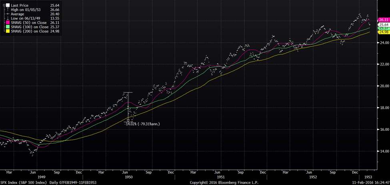Click the SPX Index (S&P 500 Index) label
This screenshot has width=390, height=185.
pyautogui.click(x=23, y=182)
